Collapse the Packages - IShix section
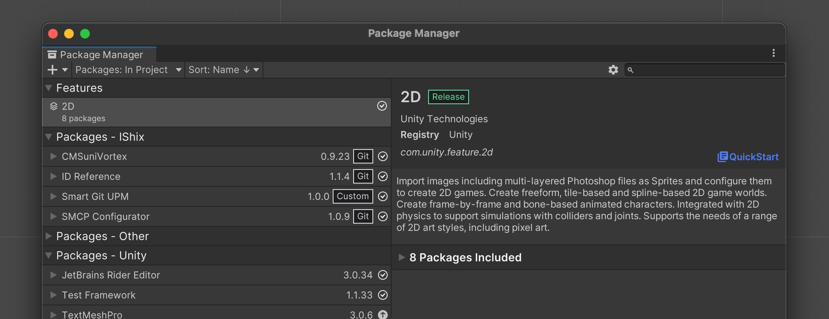Screen dimensions: 829x319 tap(49, 137)
